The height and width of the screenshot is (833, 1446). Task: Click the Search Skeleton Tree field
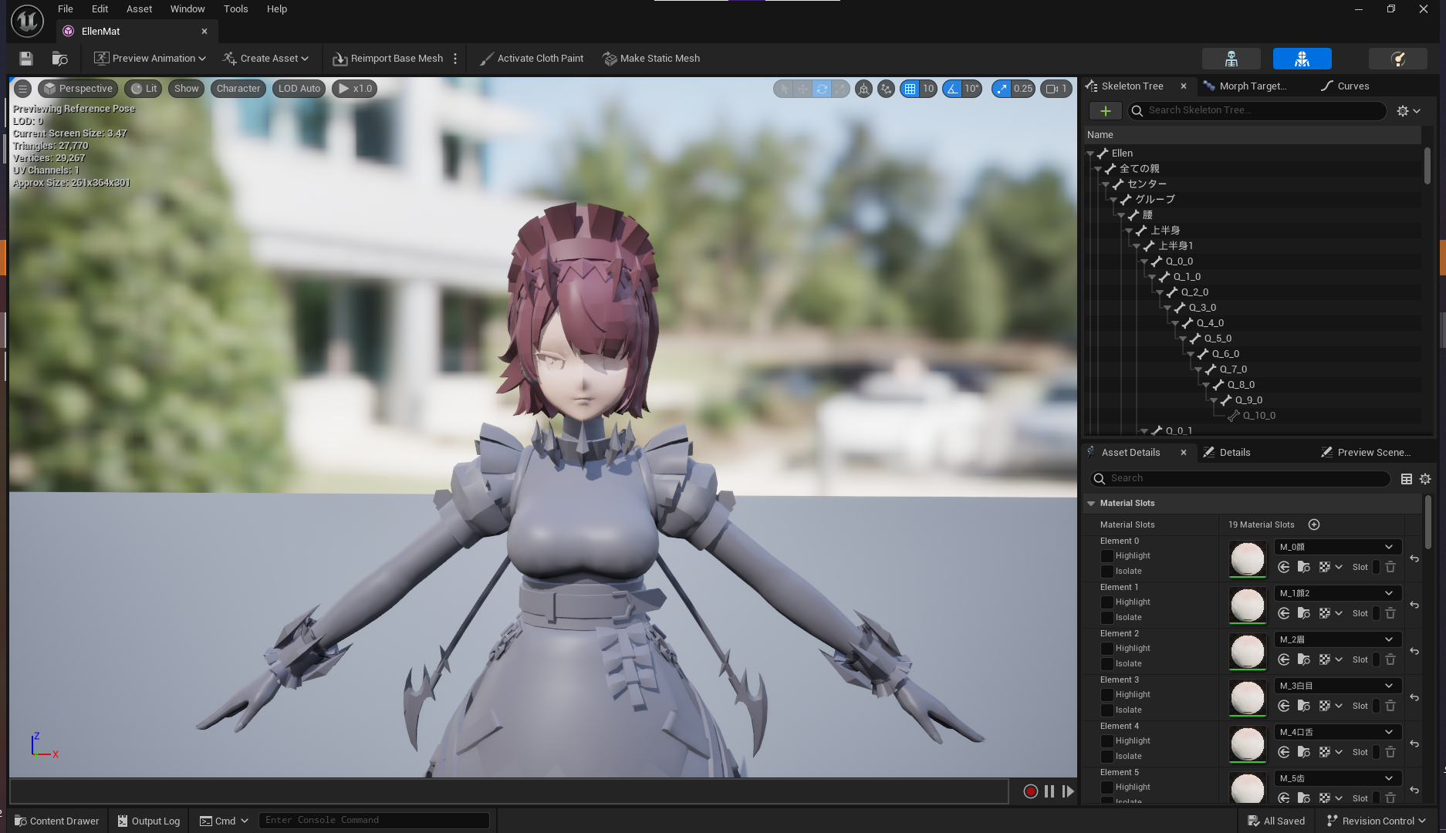1258,111
